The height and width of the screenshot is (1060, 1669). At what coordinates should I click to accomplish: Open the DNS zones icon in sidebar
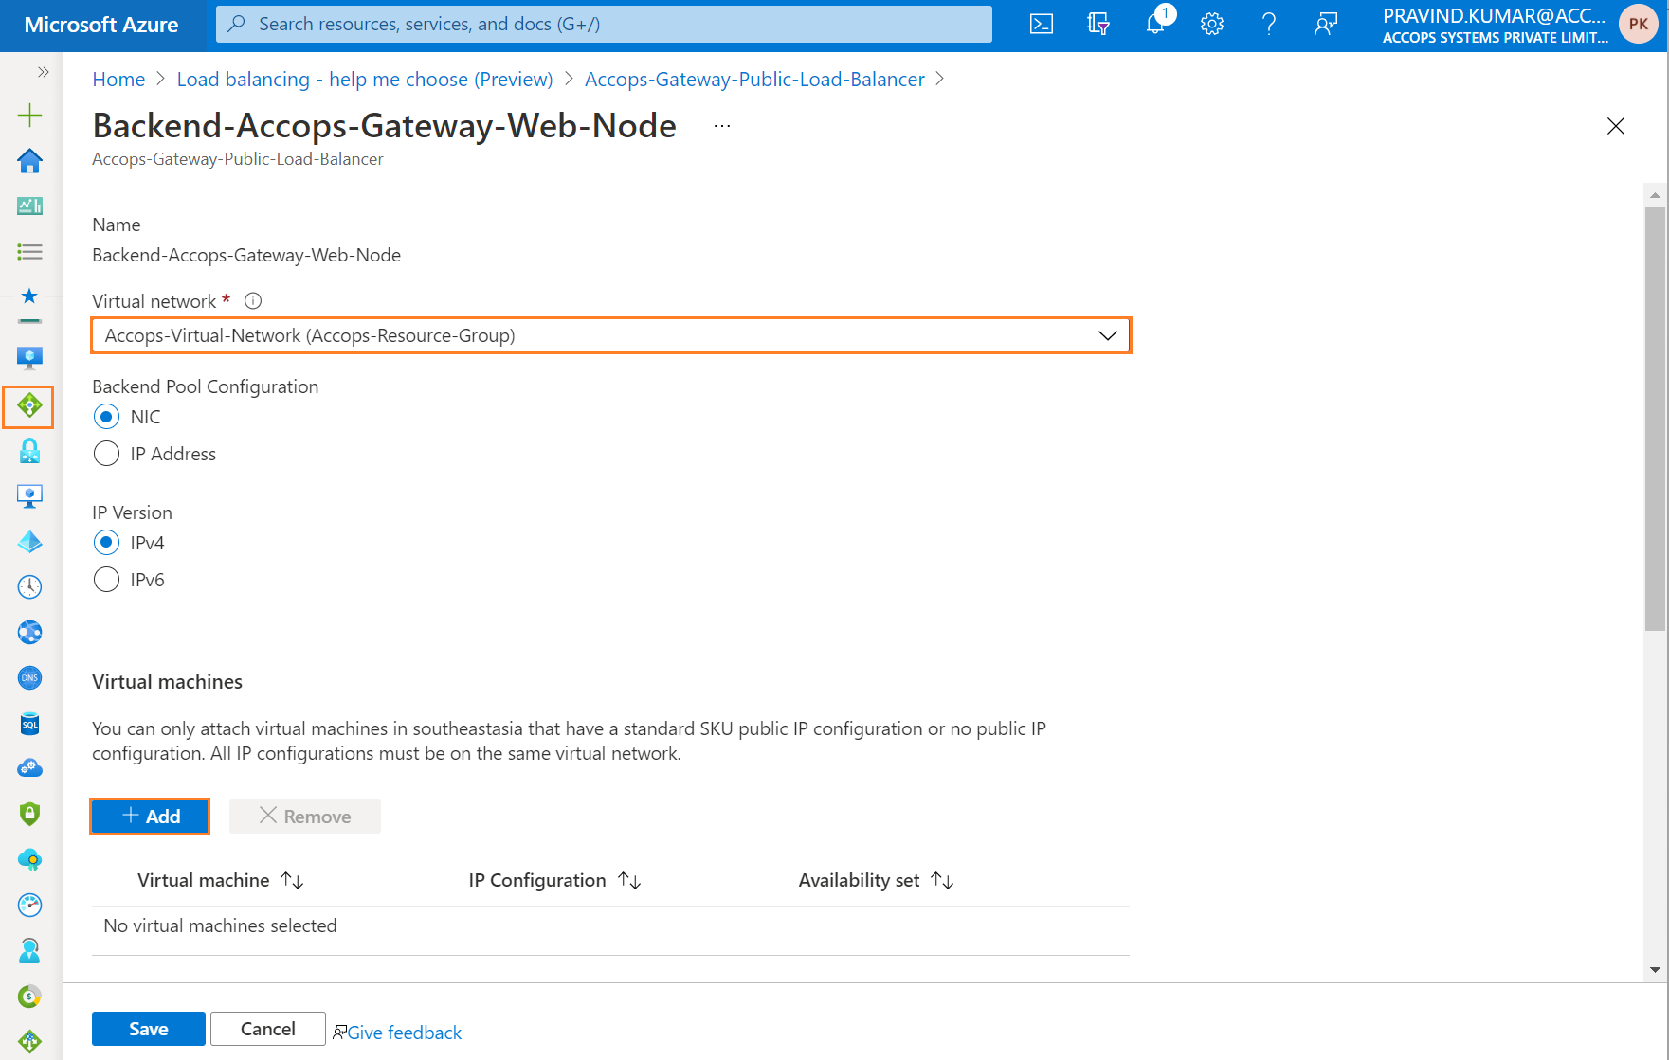tap(29, 678)
